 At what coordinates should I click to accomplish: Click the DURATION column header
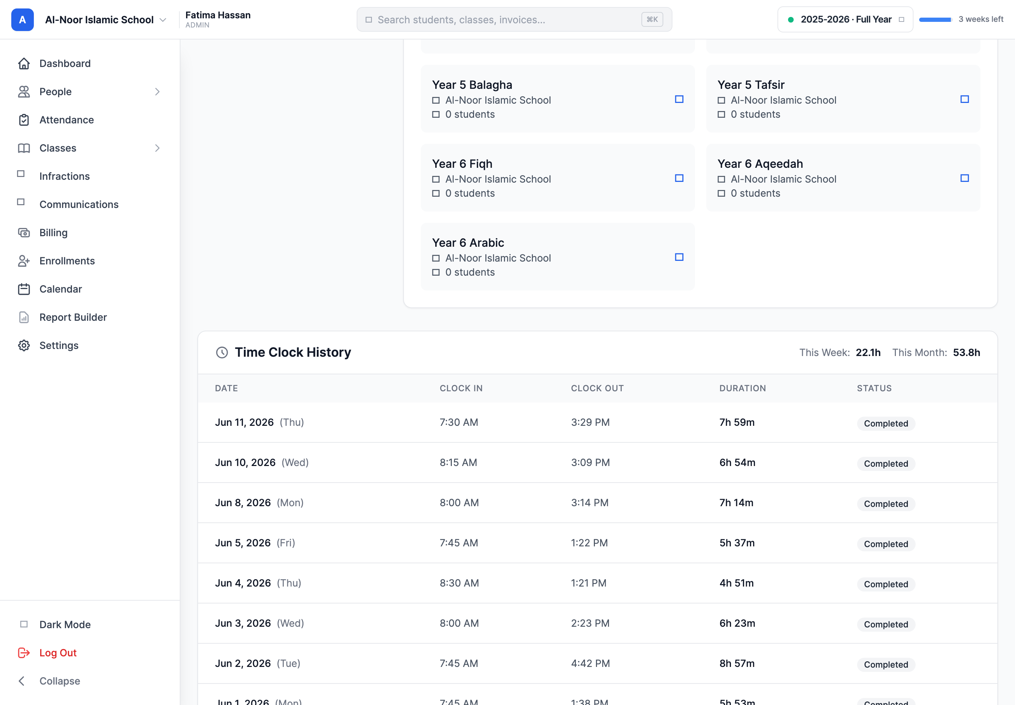(743, 389)
